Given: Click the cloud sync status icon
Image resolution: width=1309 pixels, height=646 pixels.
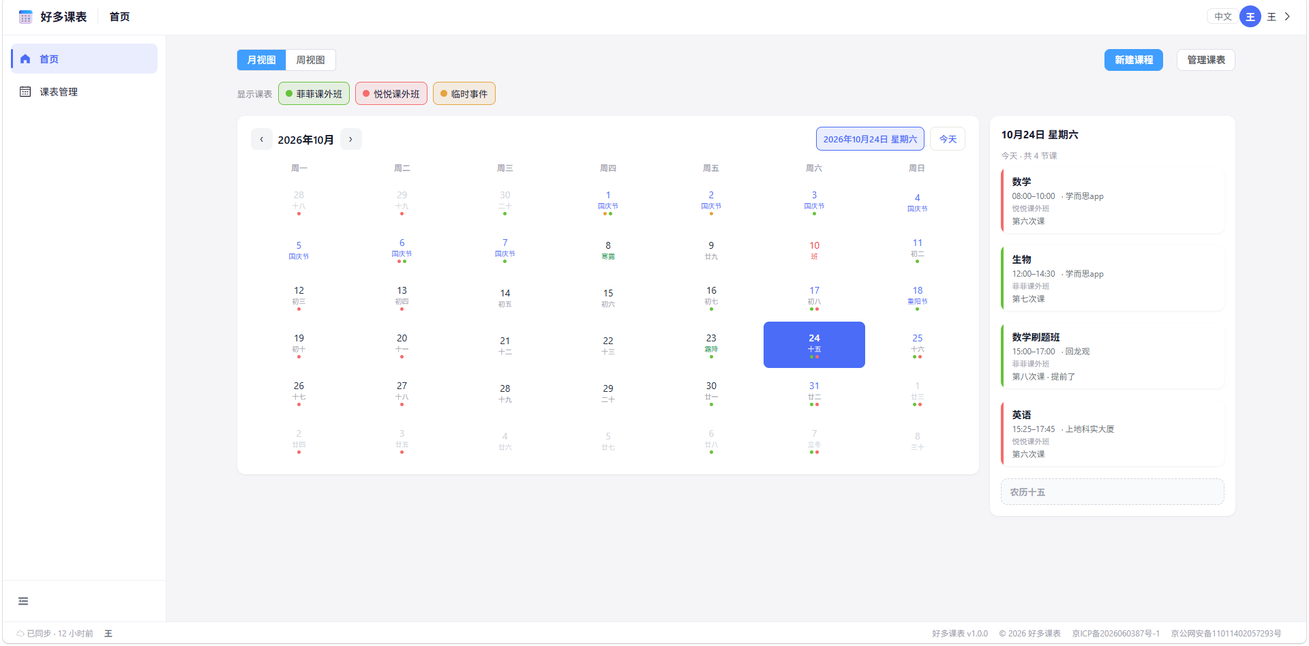Looking at the screenshot, I should point(20,634).
